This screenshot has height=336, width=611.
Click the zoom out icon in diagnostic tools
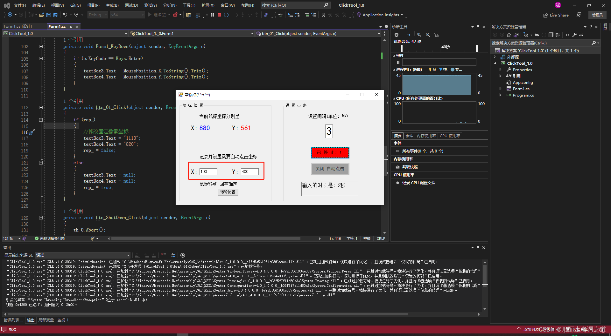click(428, 35)
